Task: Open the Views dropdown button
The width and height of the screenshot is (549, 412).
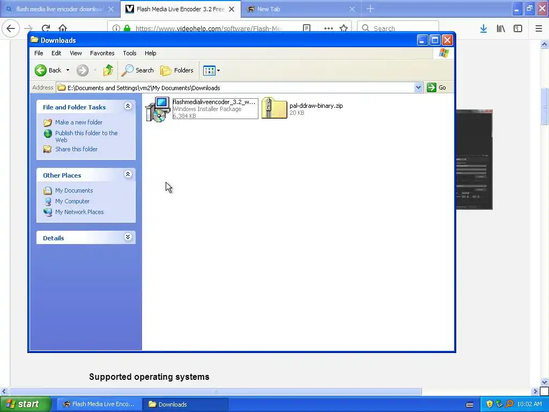Action: tap(211, 70)
